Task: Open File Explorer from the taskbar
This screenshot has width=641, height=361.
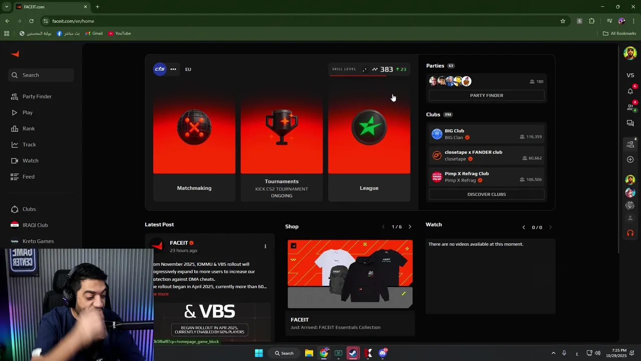Action: 309,353
